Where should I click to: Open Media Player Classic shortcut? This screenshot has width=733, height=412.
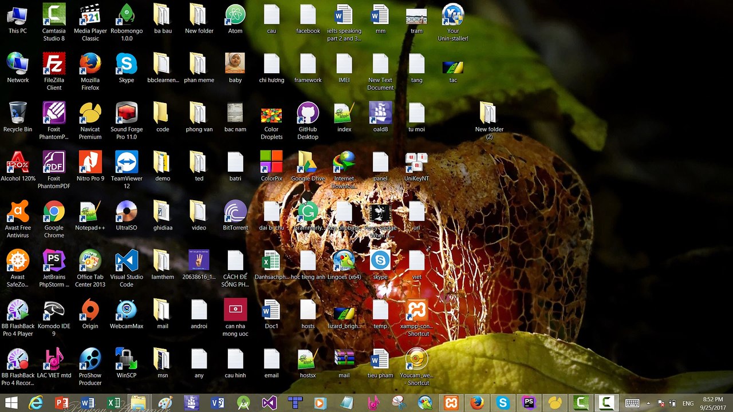point(90,22)
